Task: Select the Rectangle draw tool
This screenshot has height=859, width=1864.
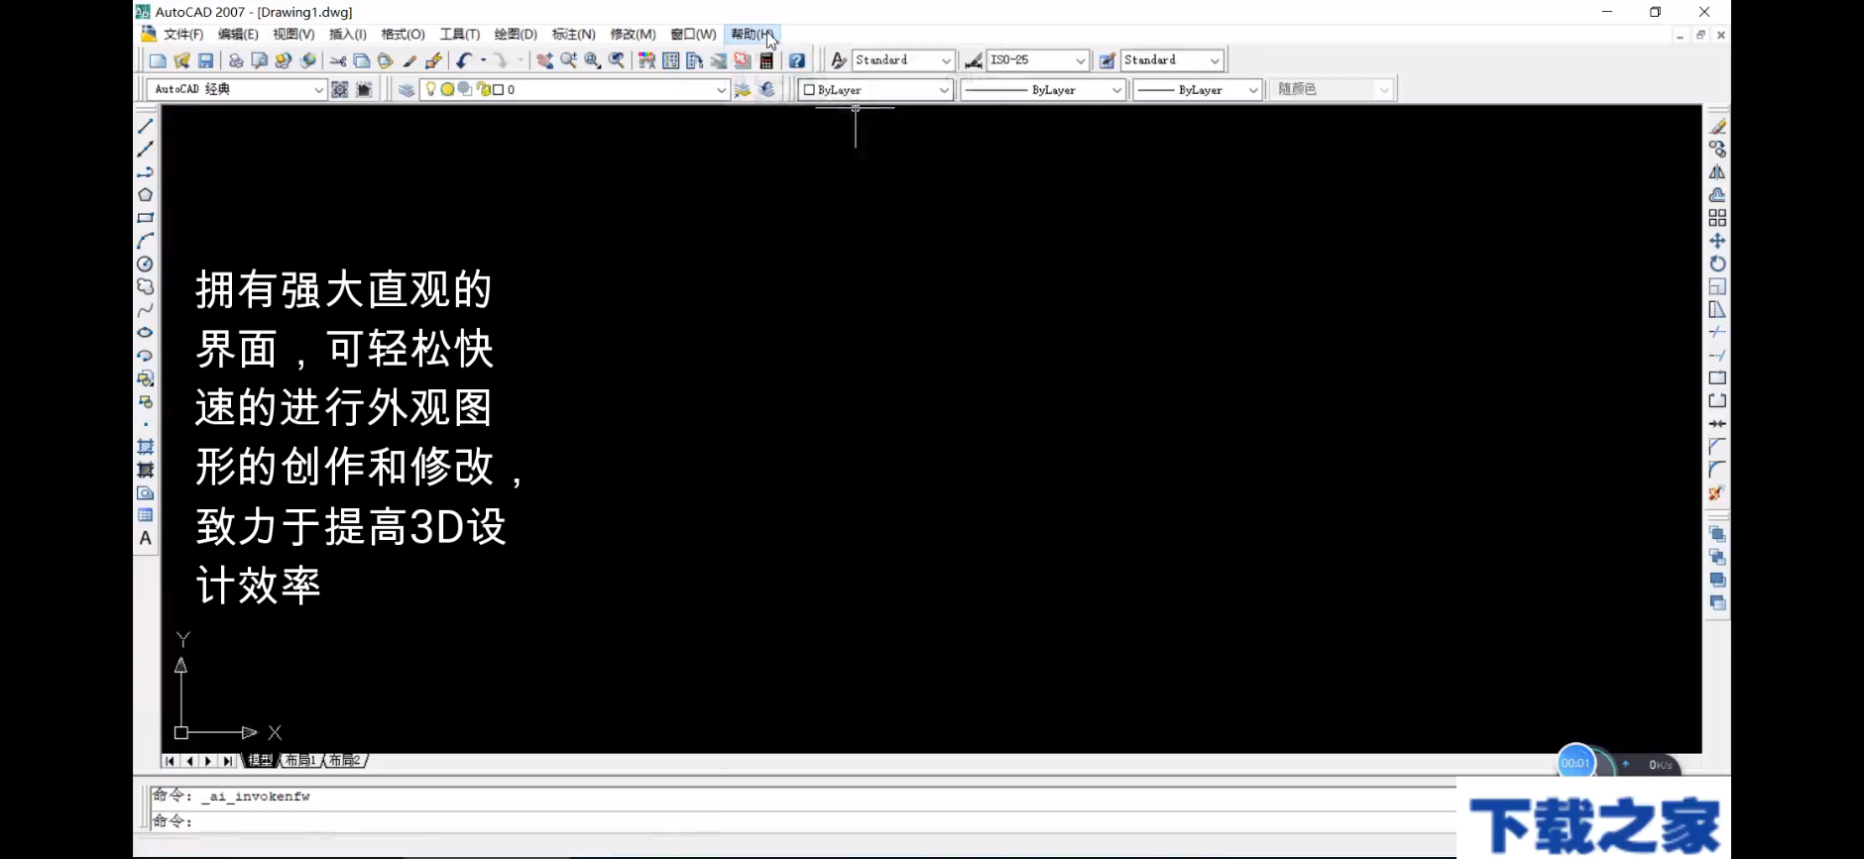Action: coord(146,218)
